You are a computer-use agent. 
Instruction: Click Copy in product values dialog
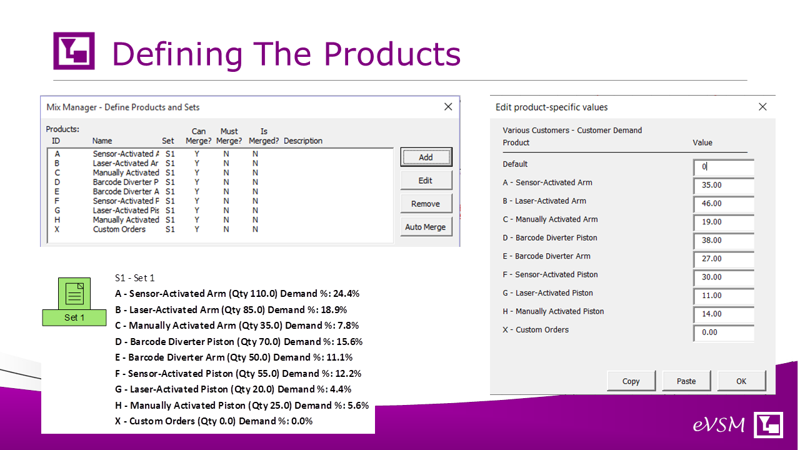(631, 381)
